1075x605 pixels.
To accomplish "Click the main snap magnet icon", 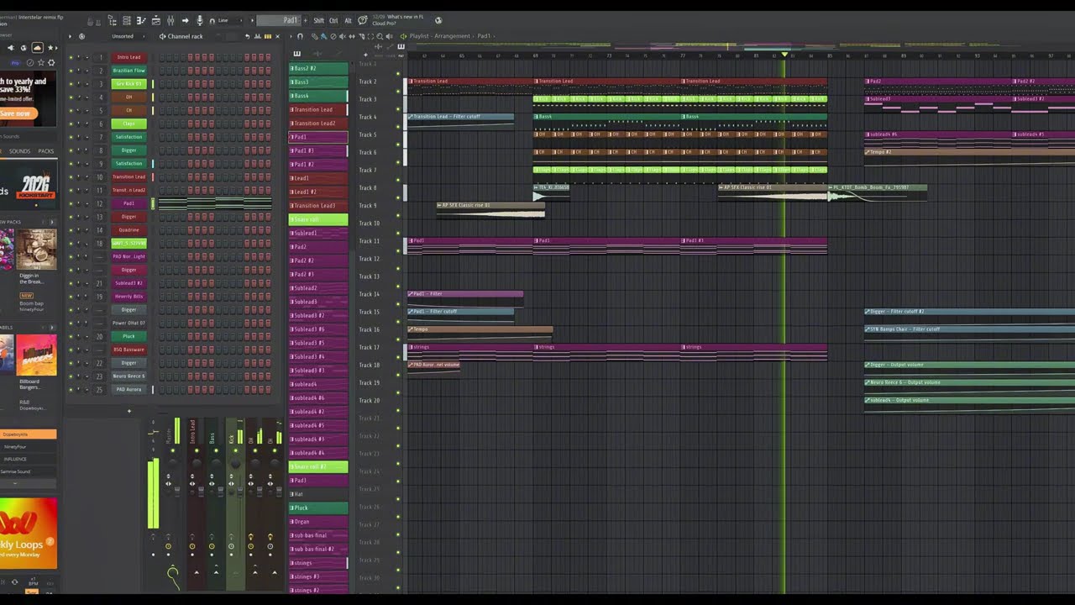I will (x=212, y=20).
